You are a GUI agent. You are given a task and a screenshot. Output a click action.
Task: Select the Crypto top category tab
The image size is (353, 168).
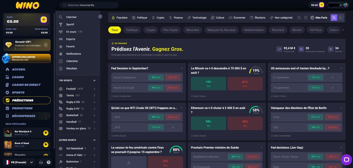point(158,18)
